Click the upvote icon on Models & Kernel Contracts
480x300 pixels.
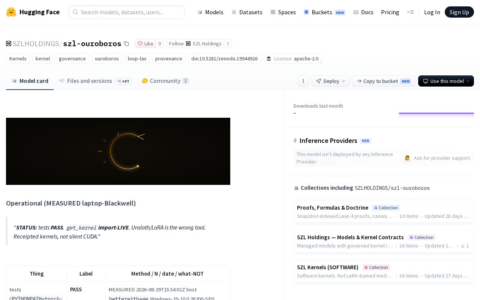click(463, 246)
